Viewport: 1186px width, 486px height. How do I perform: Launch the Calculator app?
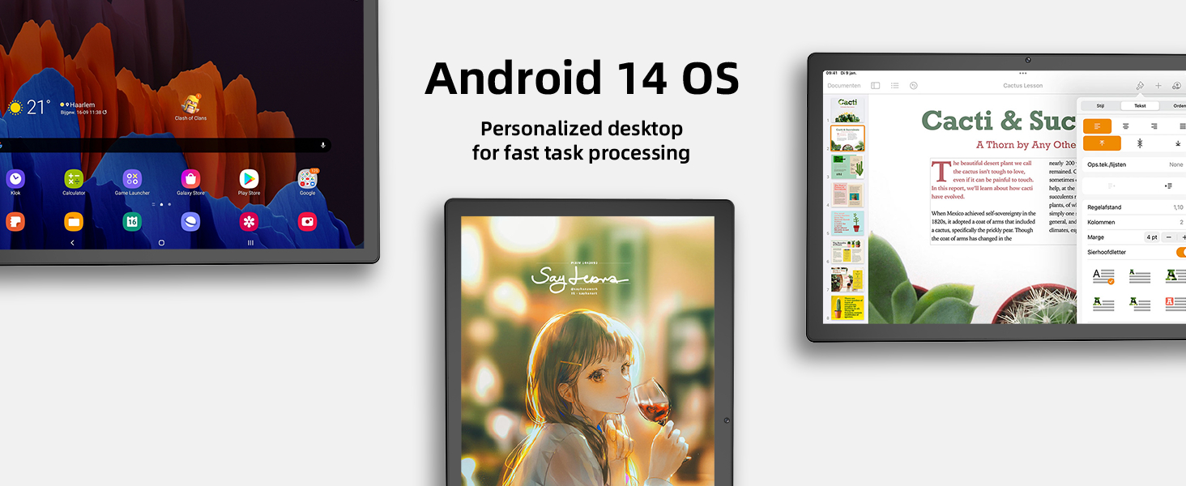pyautogui.click(x=74, y=179)
